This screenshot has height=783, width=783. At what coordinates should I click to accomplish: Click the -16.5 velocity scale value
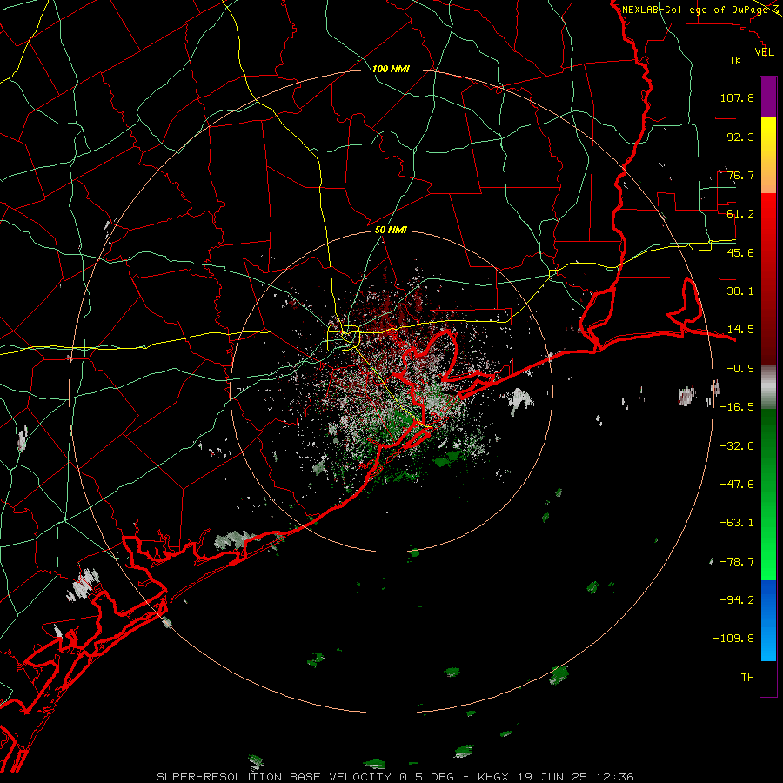[737, 407]
